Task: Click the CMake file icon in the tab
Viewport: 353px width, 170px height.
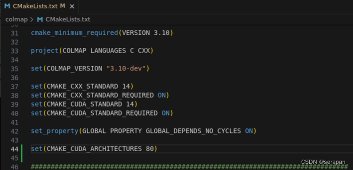Action: (x=7, y=6)
